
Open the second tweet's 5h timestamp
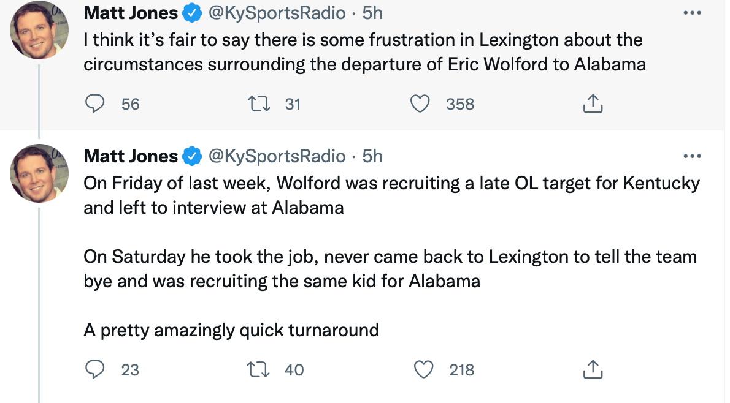click(372, 157)
